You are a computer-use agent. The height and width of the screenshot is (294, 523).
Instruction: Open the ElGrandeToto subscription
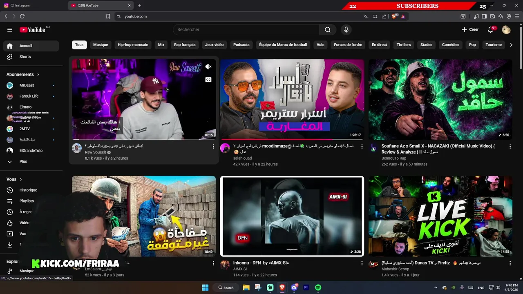(31, 151)
